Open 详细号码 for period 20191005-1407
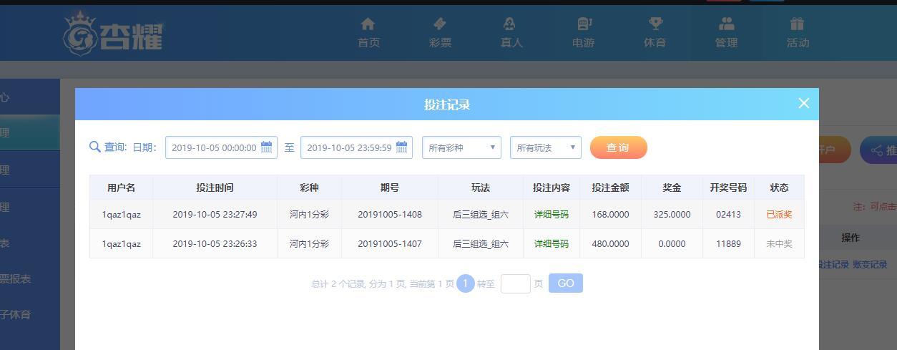This screenshot has width=897, height=350. [551, 243]
